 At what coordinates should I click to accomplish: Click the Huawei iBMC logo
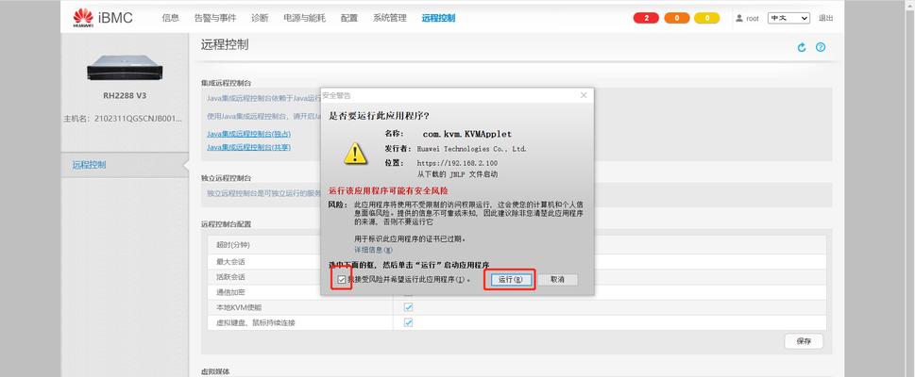click(x=103, y=18)
